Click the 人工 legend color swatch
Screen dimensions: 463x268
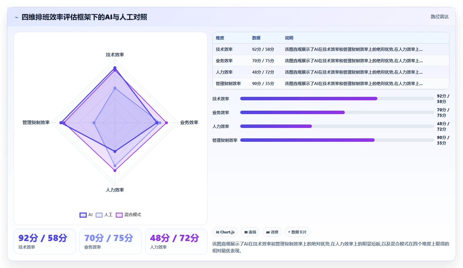click(x=99, y=215)
